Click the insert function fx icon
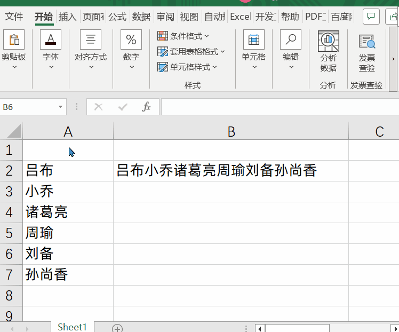Viewport: 399px width, 332px height. (146, 107)
